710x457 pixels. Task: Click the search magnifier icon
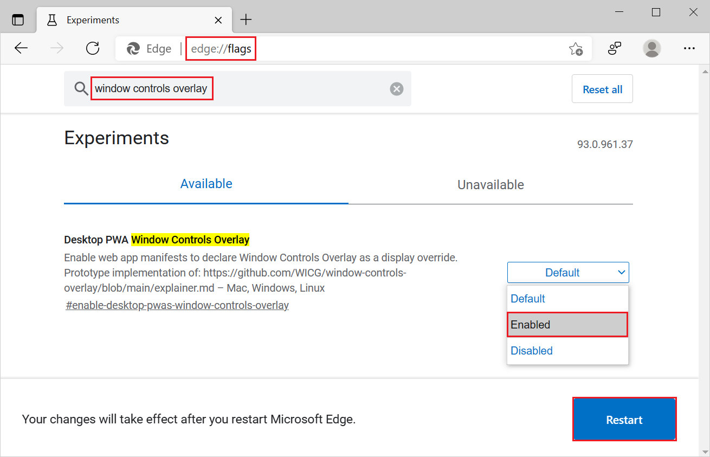point(81,88)
